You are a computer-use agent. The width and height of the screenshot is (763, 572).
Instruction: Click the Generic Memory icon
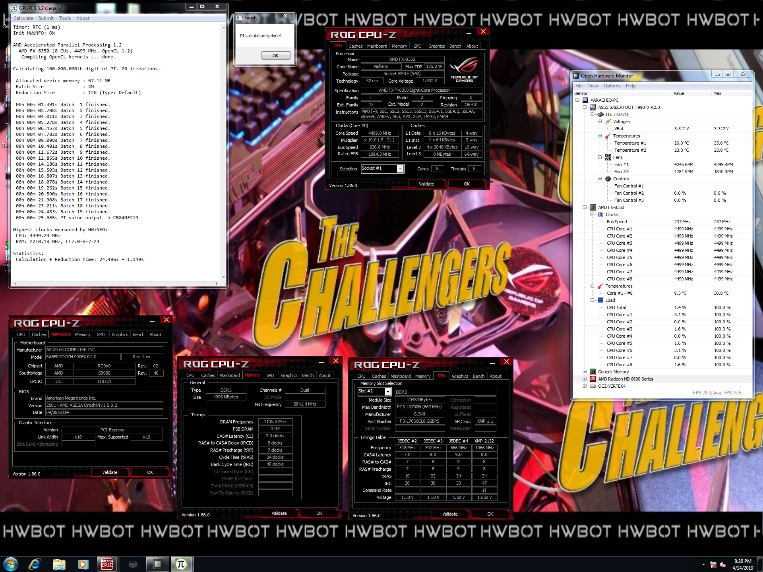click(x=593, y=372)
